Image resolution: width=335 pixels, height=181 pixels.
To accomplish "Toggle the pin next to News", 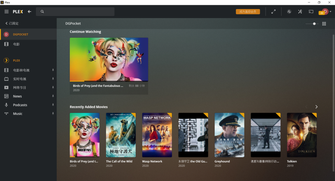I will 53,96.
